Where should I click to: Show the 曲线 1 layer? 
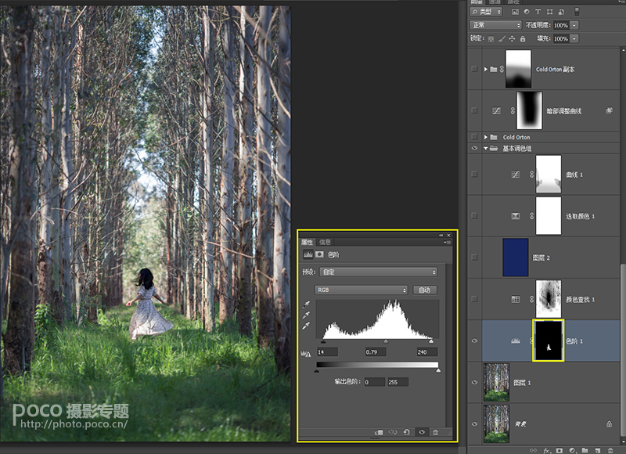(474, 174)
